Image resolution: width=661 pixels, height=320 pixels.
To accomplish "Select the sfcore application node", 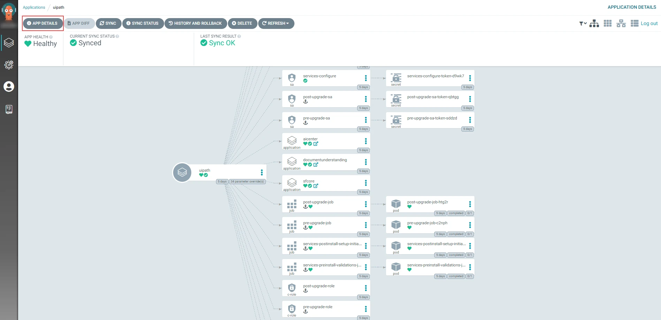I will [x=326, y=183].
